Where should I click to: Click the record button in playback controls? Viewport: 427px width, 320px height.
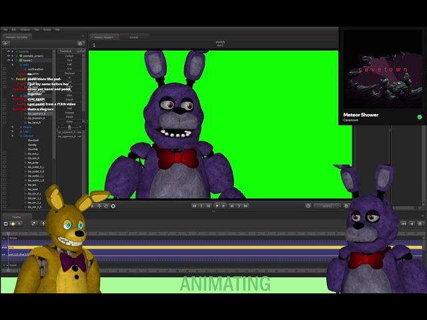[217, 206]
